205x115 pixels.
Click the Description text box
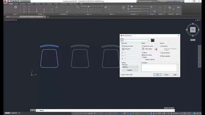pos(160,68)
